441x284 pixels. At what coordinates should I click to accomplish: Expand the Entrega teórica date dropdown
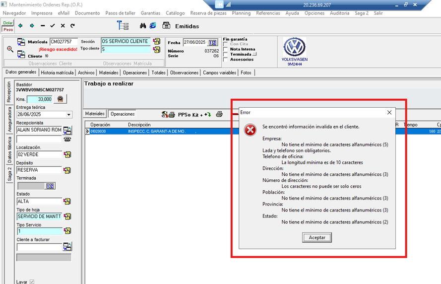click(x=68, y=115)
